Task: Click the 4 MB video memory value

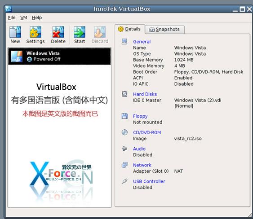Action: pos(180,66)
